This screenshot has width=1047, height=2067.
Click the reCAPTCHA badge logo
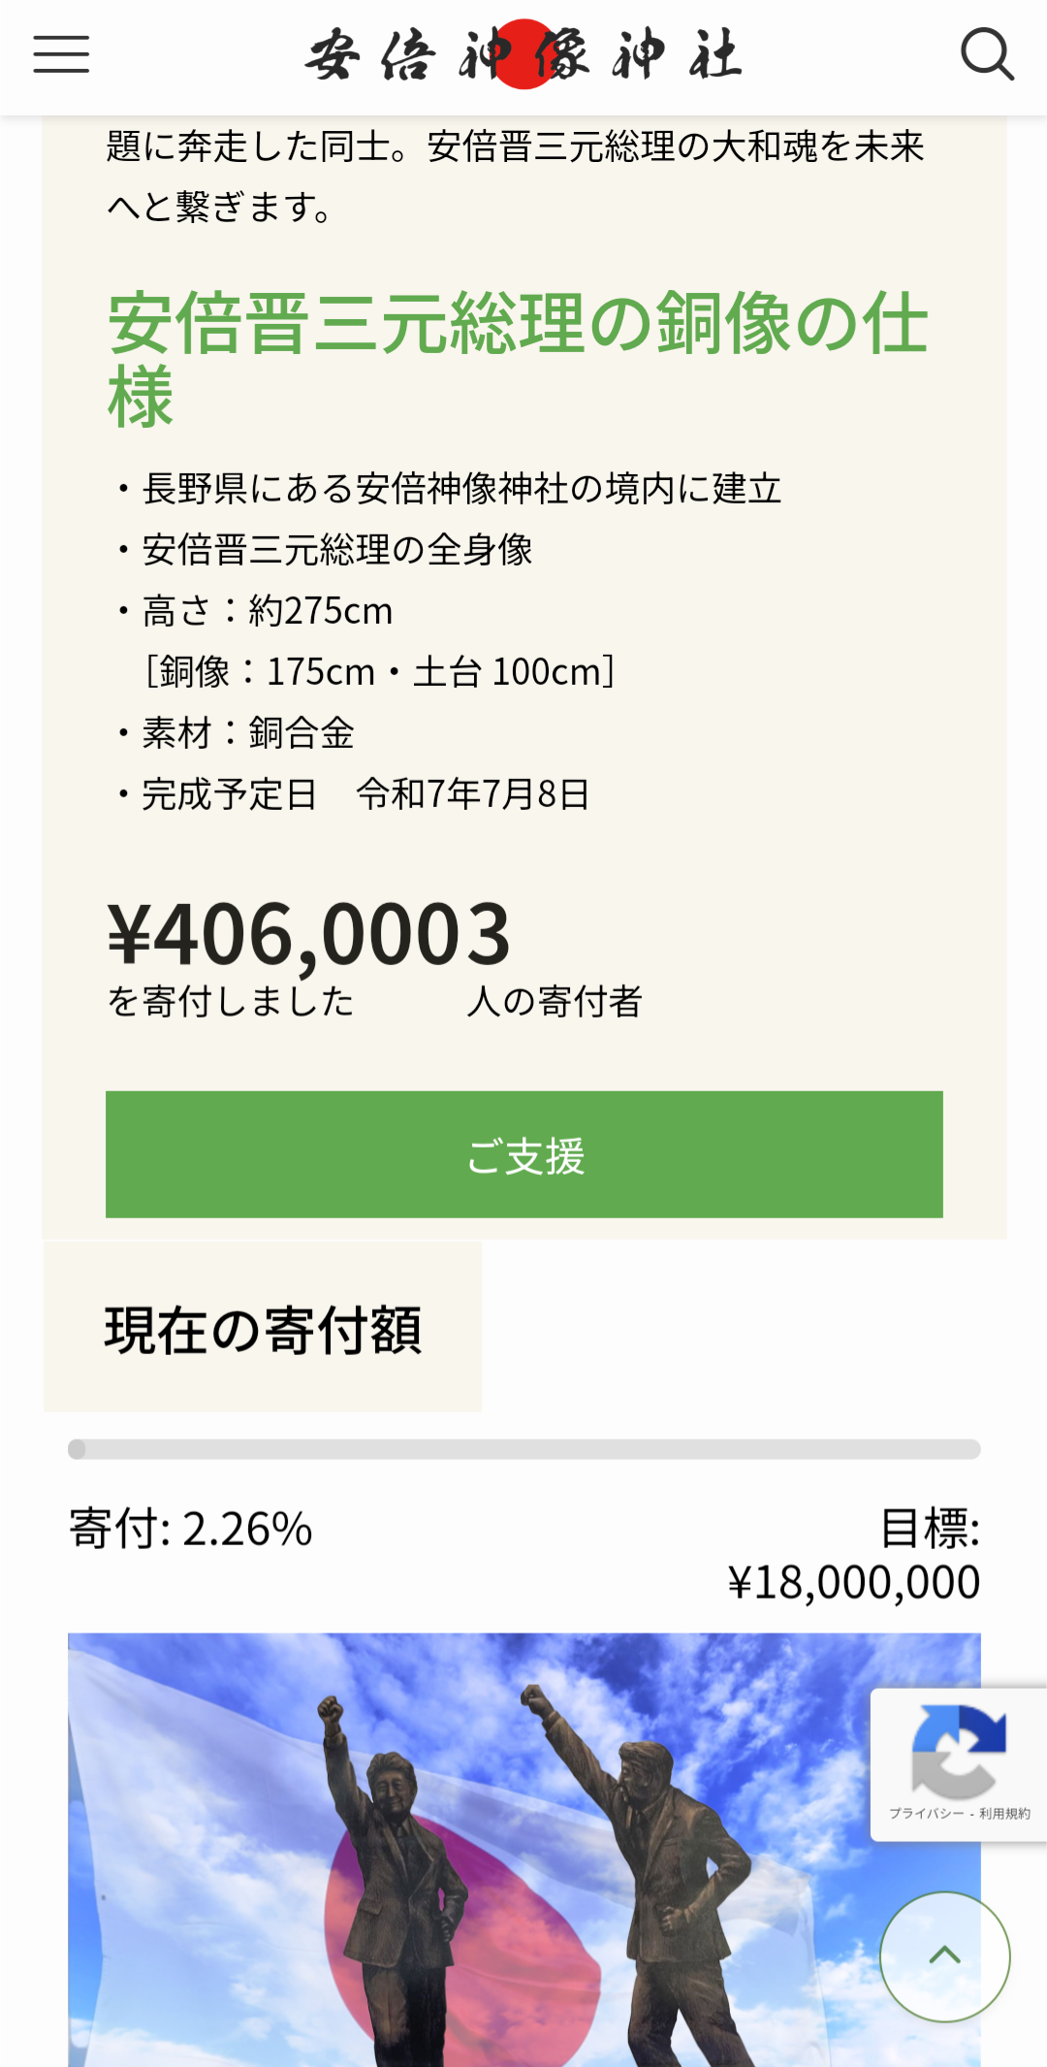(958, 1752)
